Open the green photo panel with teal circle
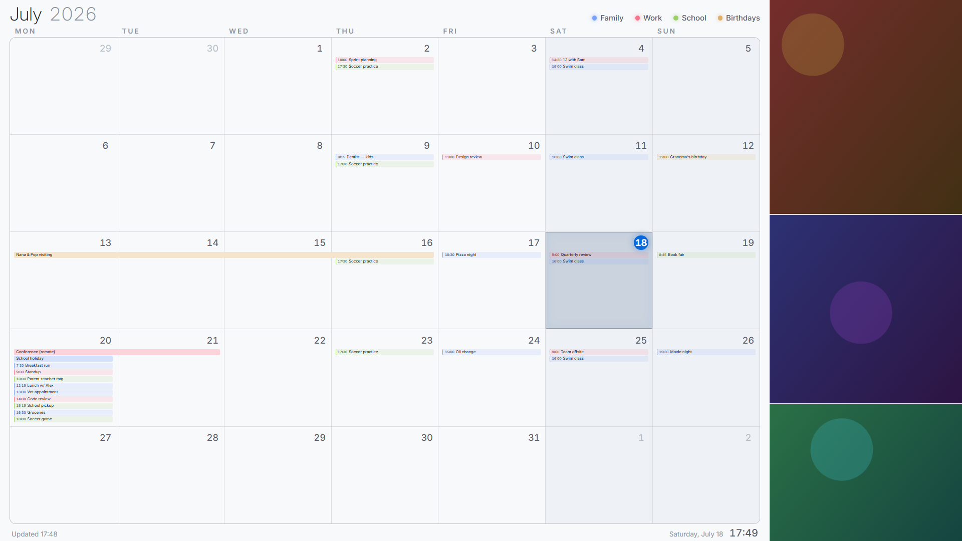This screenshot has width=962, height=541. point(866,472)
